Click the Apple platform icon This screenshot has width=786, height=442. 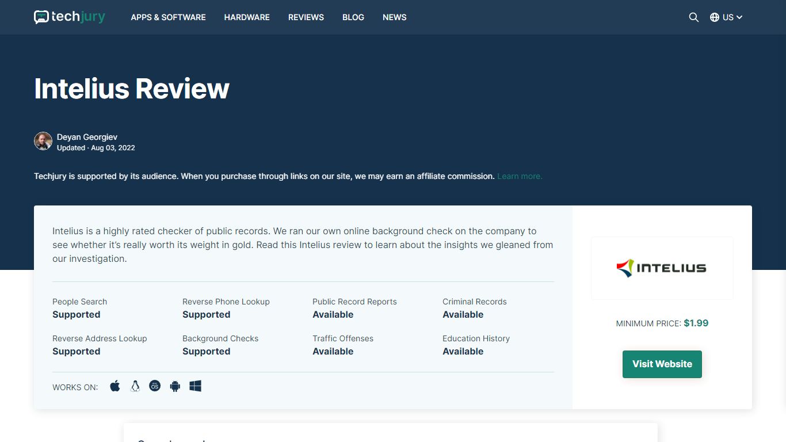click(x=115, y=386)
